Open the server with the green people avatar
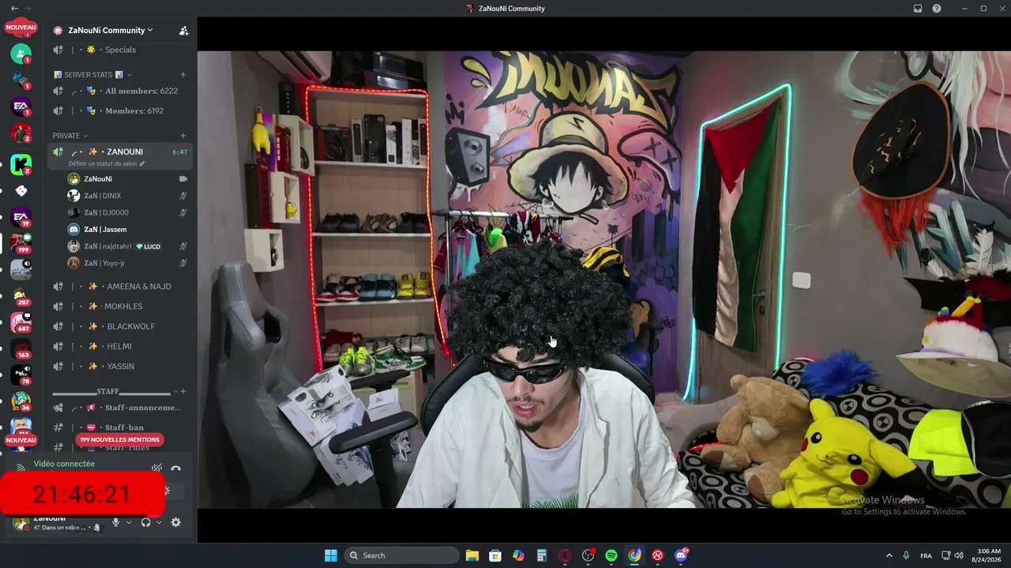This screenshot has width=1011, height=568. tap(21, 54)
